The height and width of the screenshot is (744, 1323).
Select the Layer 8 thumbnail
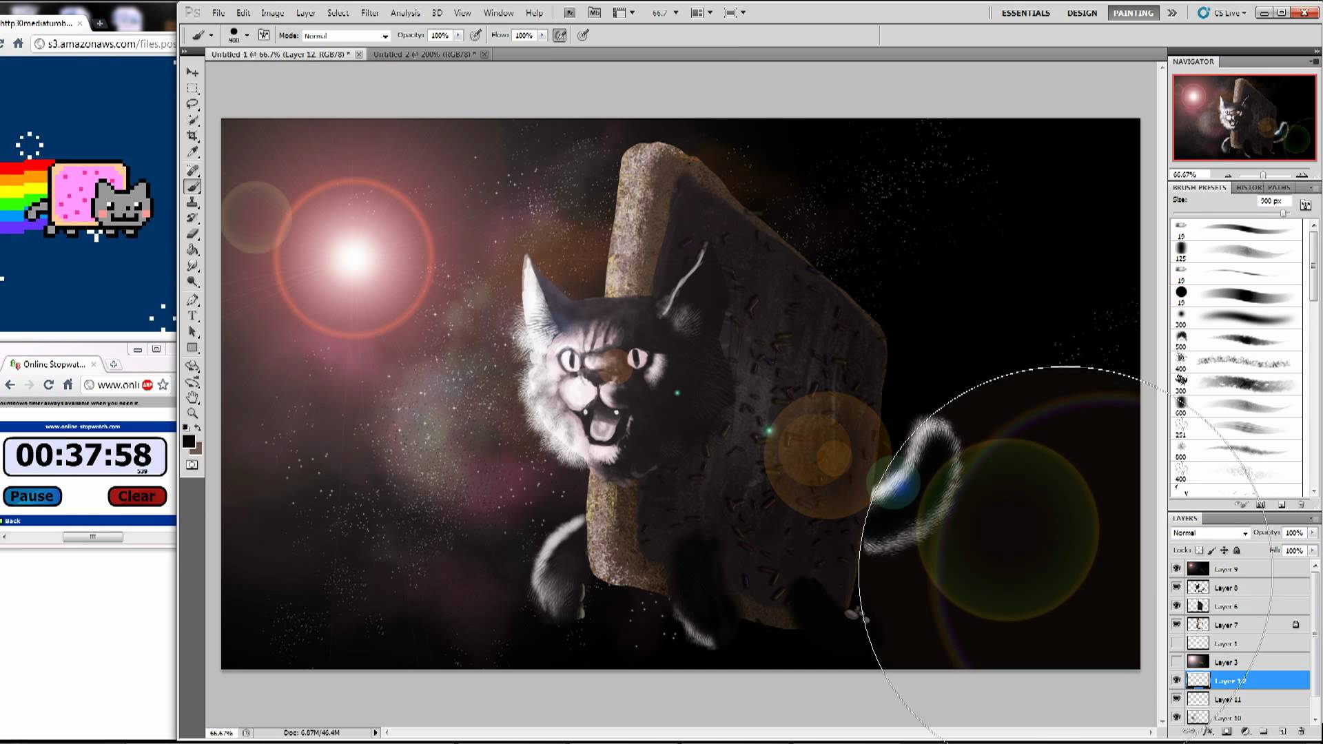pyautogui.click(x=1198, y=588)
